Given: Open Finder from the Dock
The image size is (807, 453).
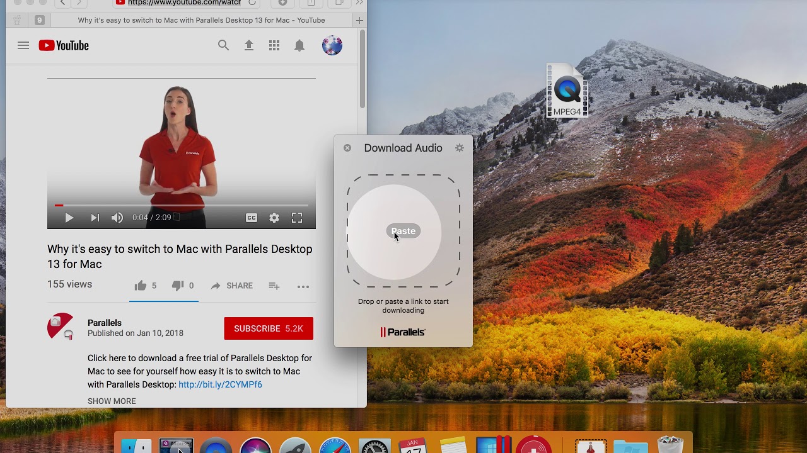Looking at the screenshot, I should (x=136, y=445).
